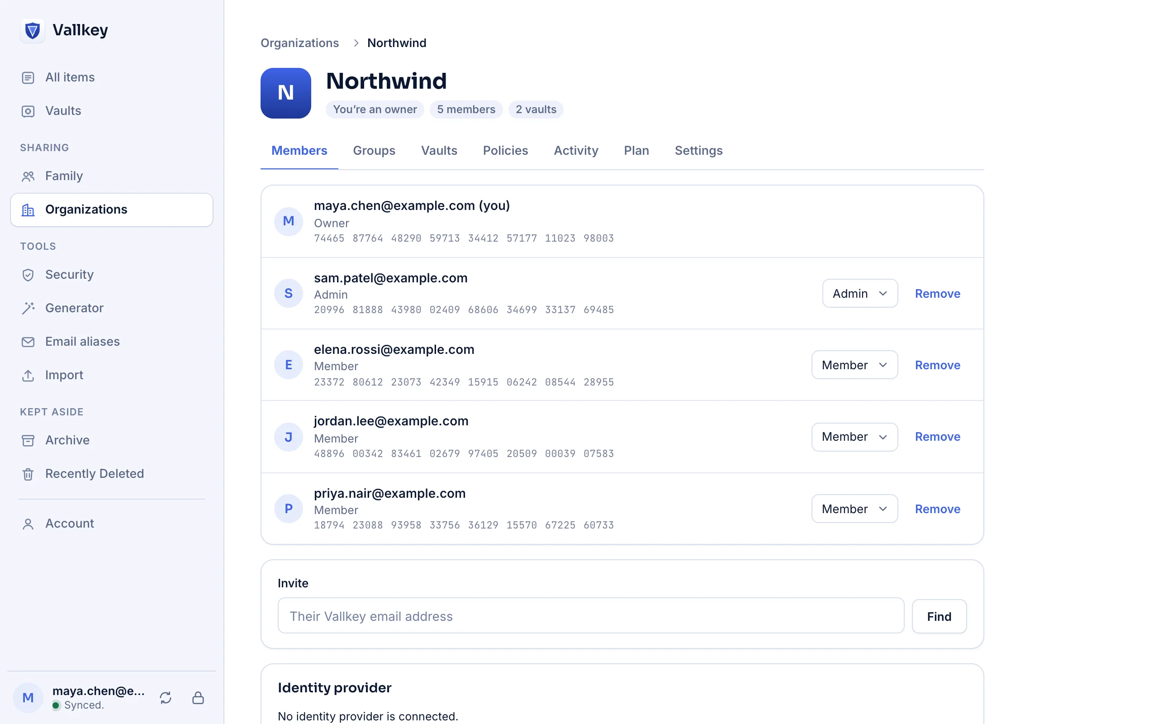
Task: Go to Organizations breadcrumb link
Action: 299,43
